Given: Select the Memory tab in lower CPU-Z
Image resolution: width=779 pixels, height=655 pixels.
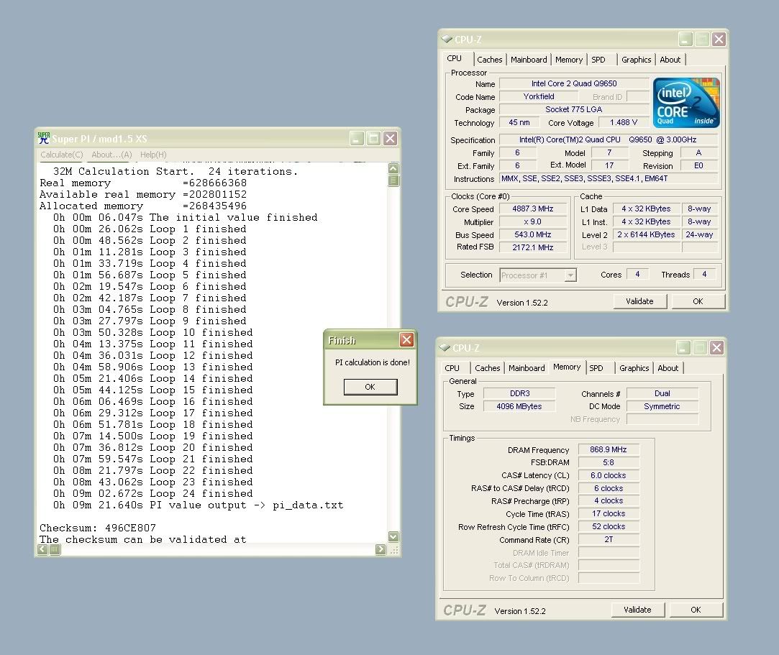Looking at the screenshot, I should 567,367.
